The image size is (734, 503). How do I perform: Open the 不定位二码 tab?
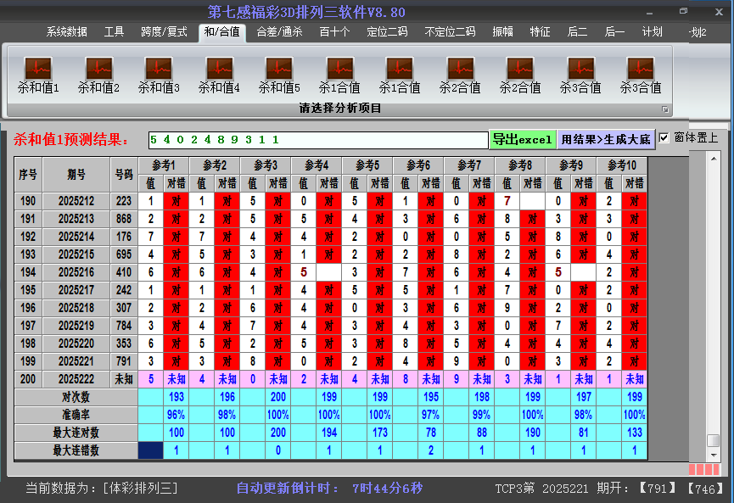click(450, 32)
